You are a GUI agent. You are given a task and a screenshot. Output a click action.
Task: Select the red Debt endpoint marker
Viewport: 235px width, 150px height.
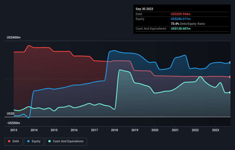click(x=230, y=77)
